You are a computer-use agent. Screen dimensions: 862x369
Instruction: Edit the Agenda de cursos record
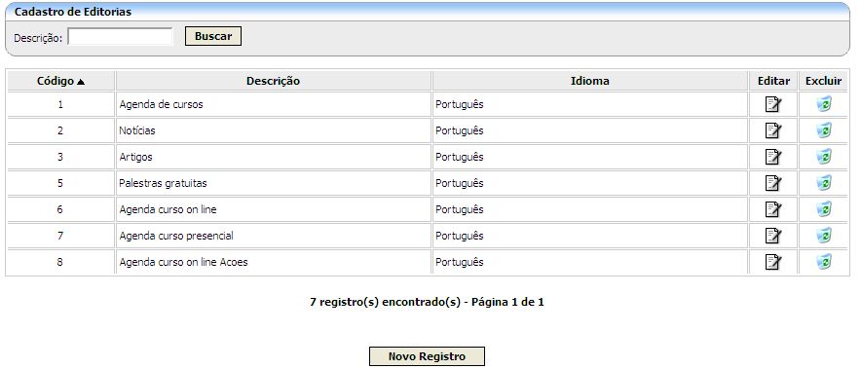point(773,104)
